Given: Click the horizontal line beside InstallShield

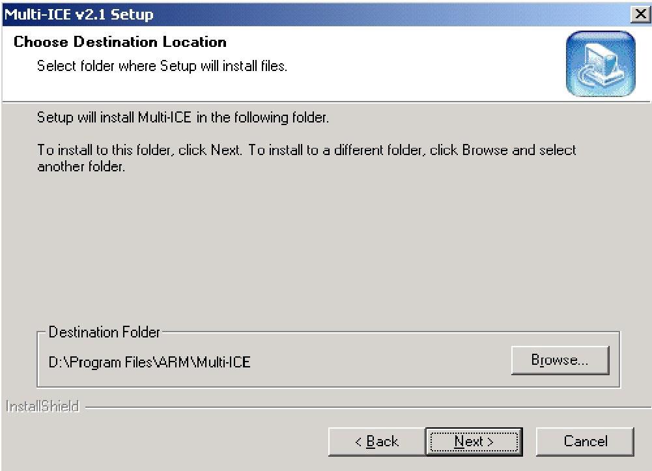Looking at the screenshot, I should [x=365, y=408].
